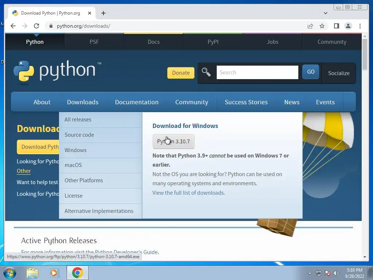Open the Downloads navigation menu
Screen dimensions: 373x280
[83, 102]
